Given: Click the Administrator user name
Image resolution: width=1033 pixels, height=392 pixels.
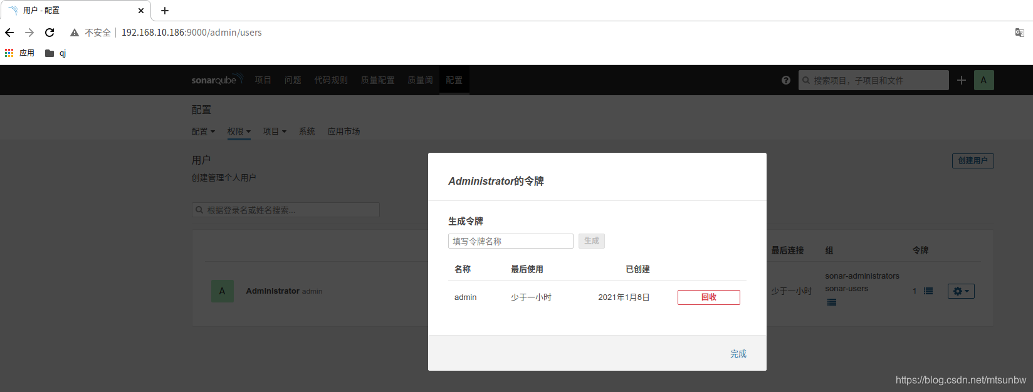Looking at the screenshot, I should tap(273, 291).
